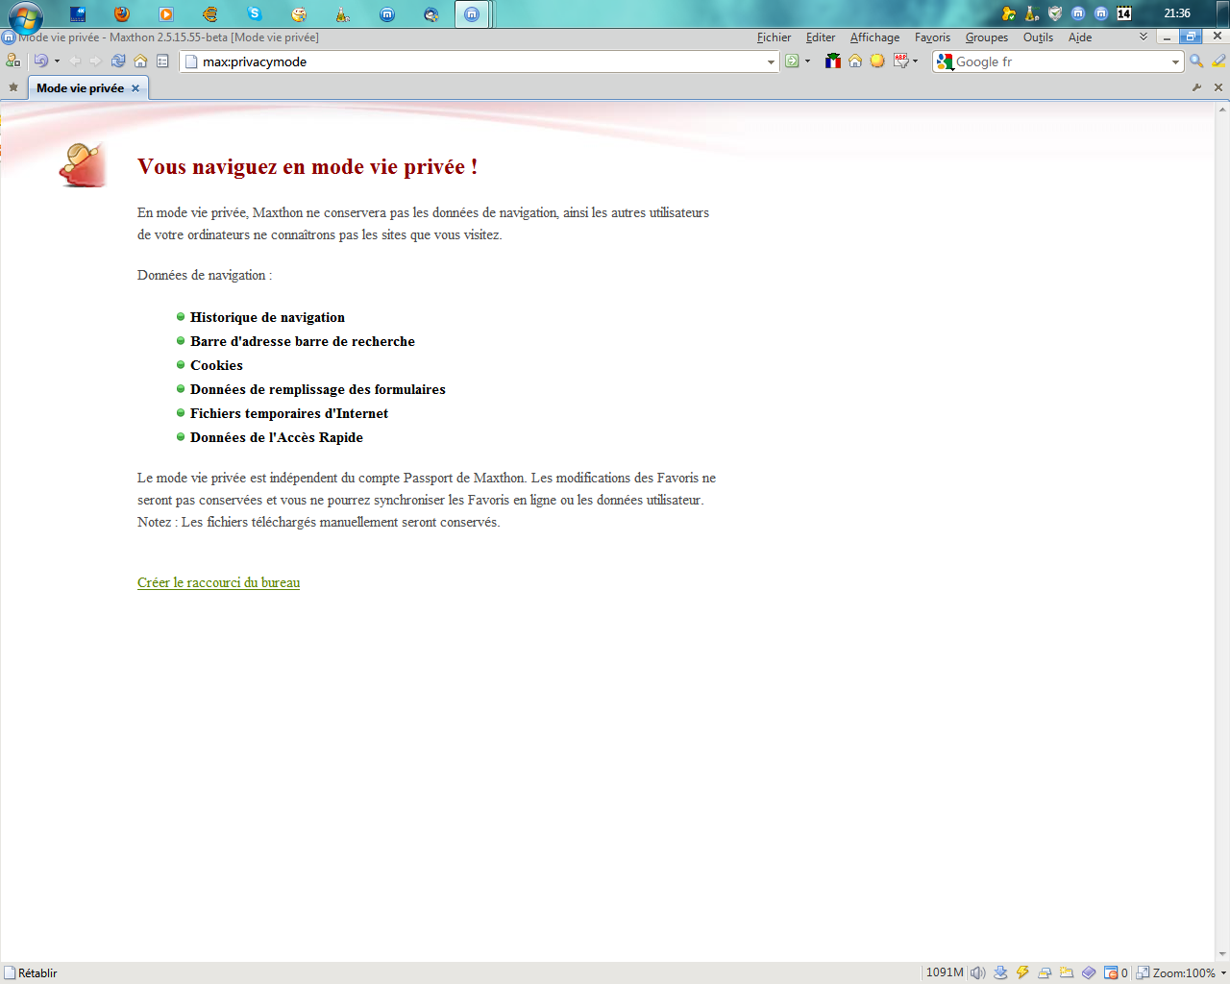This screenshot has height=984, width=1230.
Task: Open the ABP icon dropdown arrow
Action: 915,61
